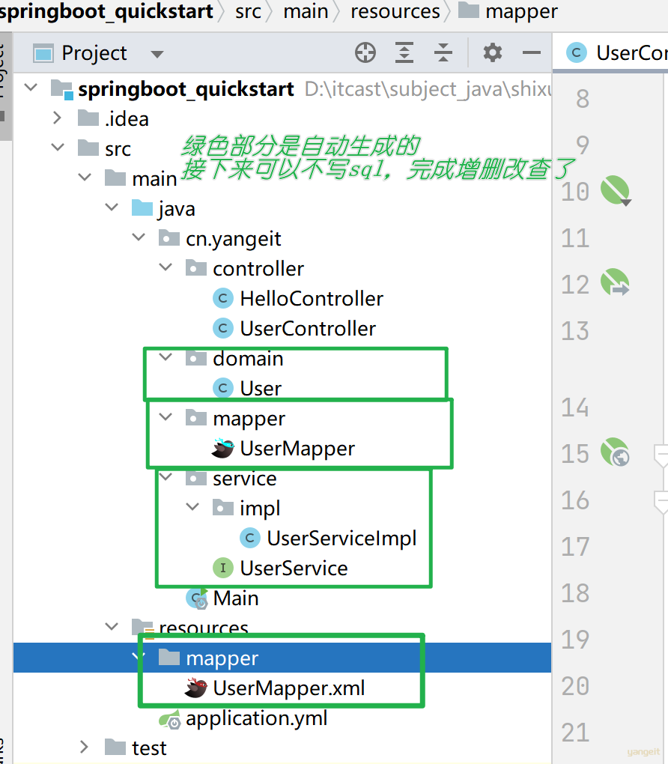Click request mapping gutter icon on line 15

tap(615, 452)
